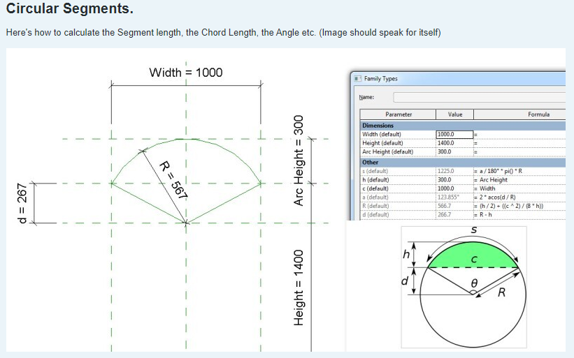Click the Height (default) value 1400.0
The height and width of the screenshot is (358, 574).
[x=445, y=143]
